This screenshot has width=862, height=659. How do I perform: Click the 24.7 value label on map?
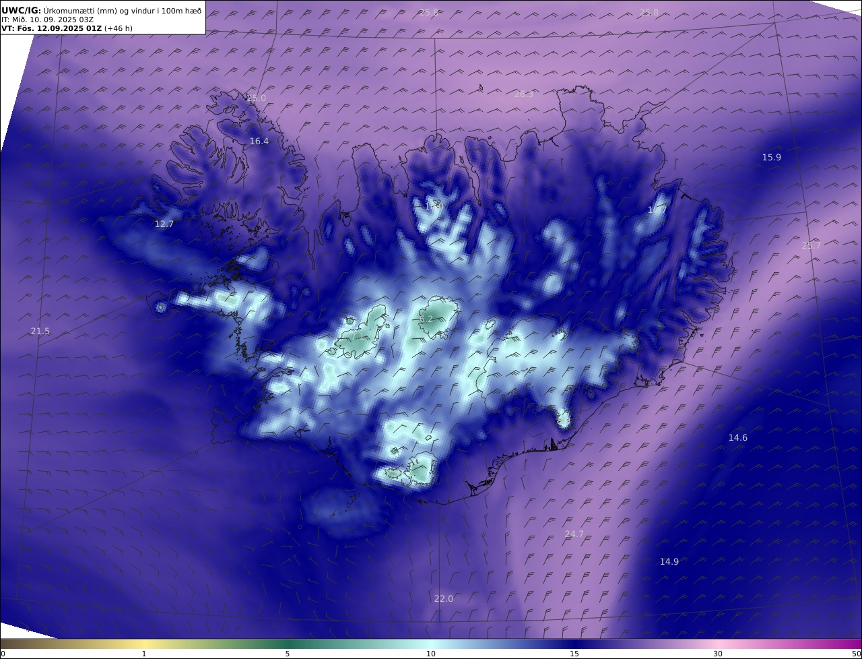[574, 534]
